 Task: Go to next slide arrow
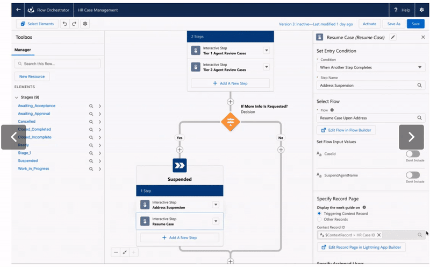(x=411, y=137)
